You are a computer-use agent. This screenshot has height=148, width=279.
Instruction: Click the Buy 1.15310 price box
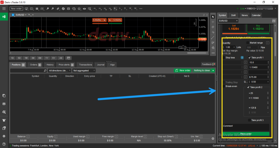point(258,28)
